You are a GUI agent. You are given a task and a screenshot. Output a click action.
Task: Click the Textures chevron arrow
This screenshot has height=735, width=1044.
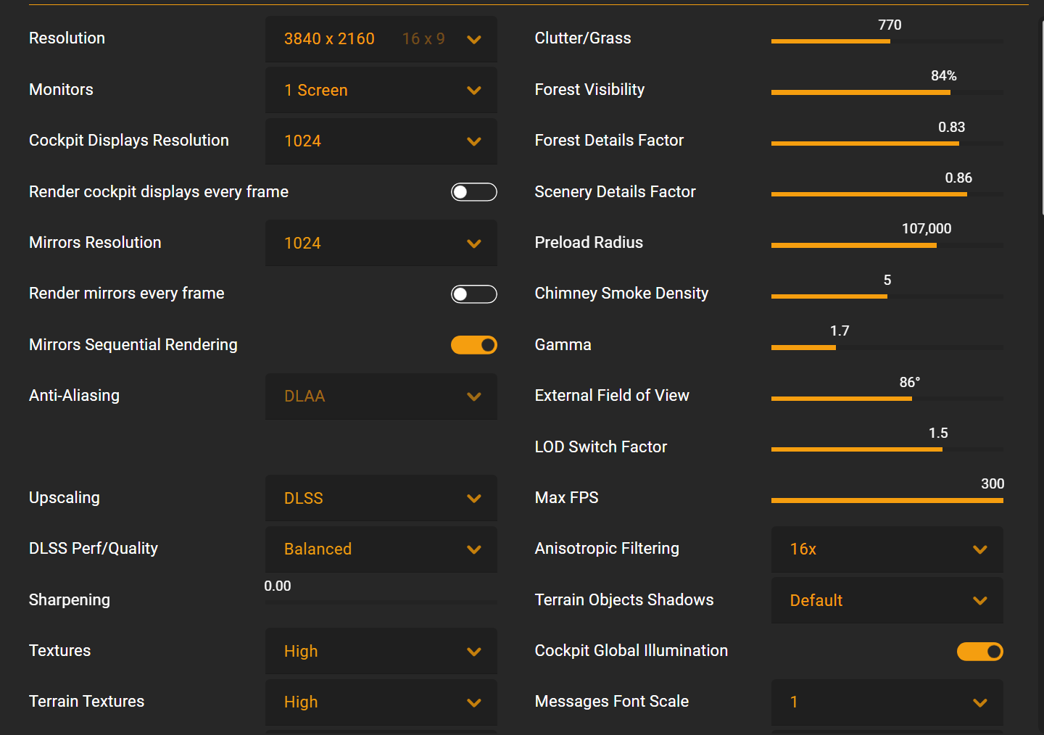coord(474,652)
